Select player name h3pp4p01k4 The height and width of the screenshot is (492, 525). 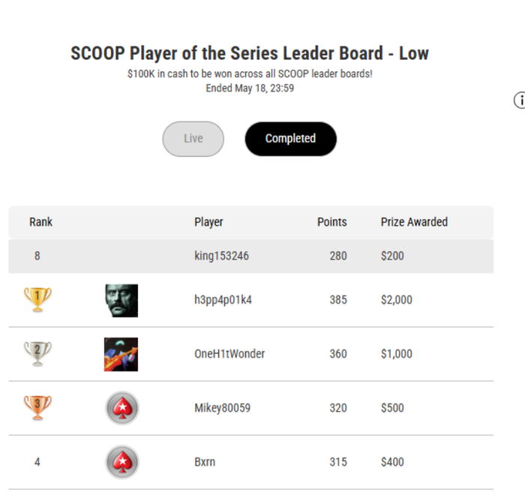pyautogui.click(x=223, y=300)
